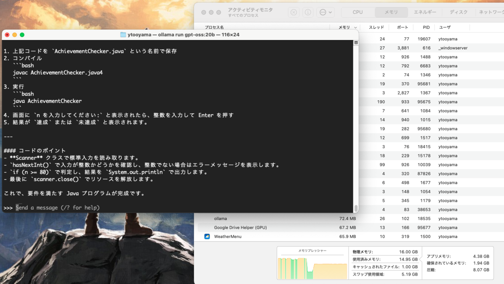Open the ディスク tab
The image size is (504, 284).
459,12
